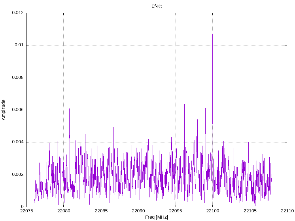The image size is (295, 221).
Task: Click the 22085 x-axis tick label
Action: pos(101,211)
